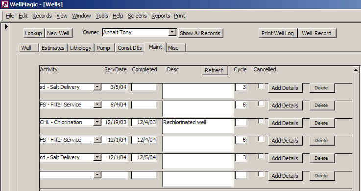
Task: Open the Reports menu
Action: [x=161, y=16]
